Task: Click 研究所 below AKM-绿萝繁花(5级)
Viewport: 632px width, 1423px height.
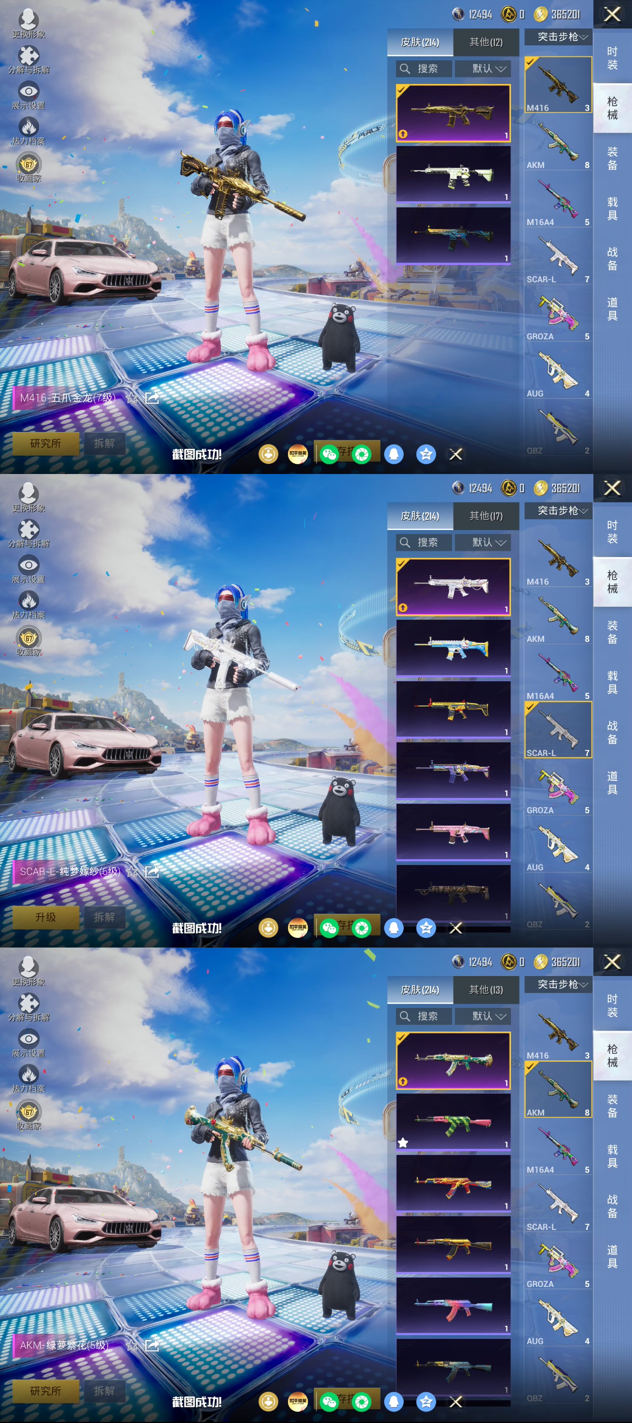Action: click(x=46, y=1392)
